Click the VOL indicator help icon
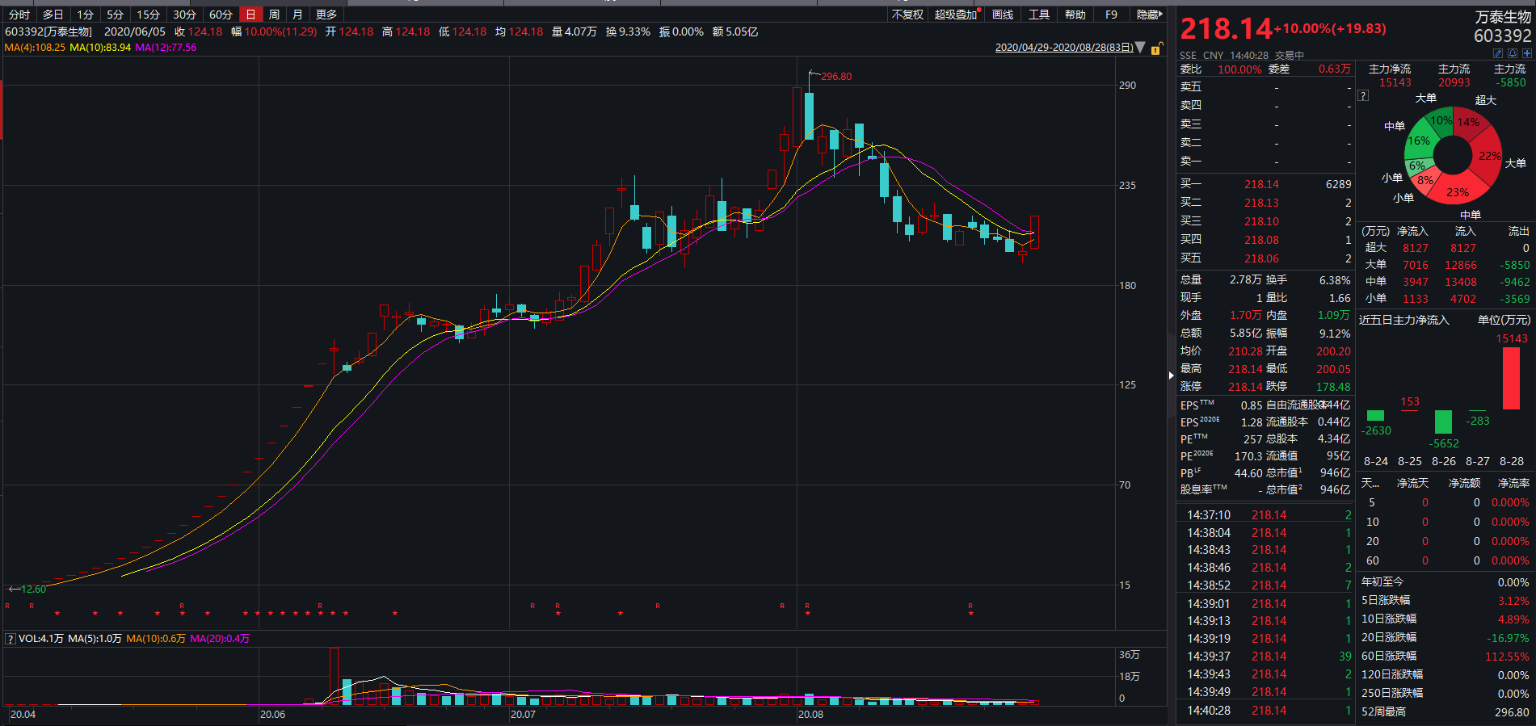 (11, 639)
